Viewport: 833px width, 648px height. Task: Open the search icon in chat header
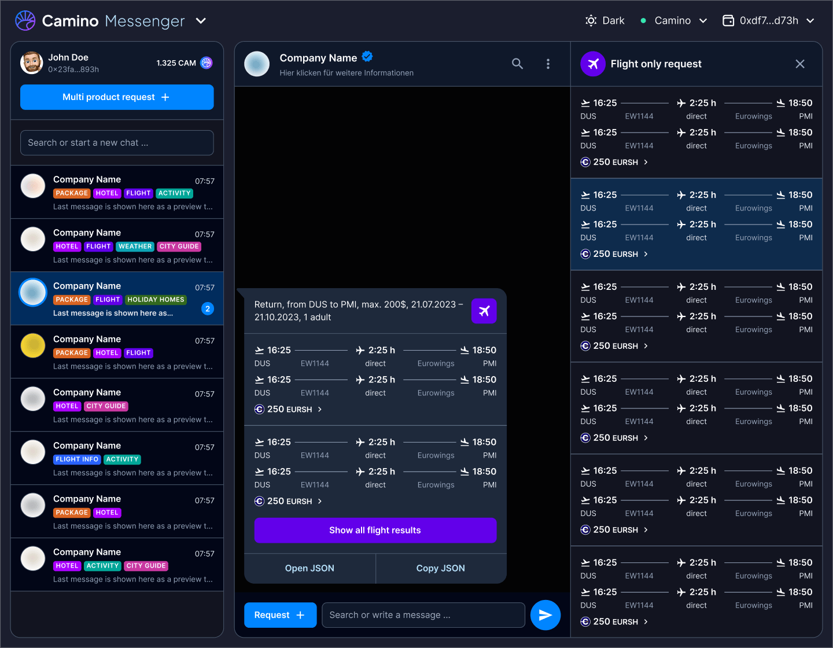(518, 64)
